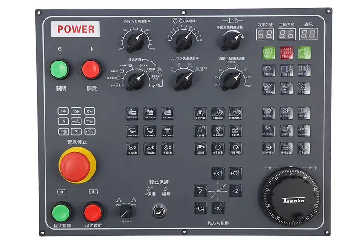The height and width of the screenshot is (242, 364).
Task: Tap the -Z axis jog key
Action: tap(200, 191)
